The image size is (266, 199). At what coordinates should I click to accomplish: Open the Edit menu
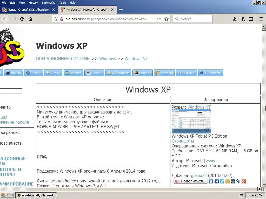[x=12, y=3]
